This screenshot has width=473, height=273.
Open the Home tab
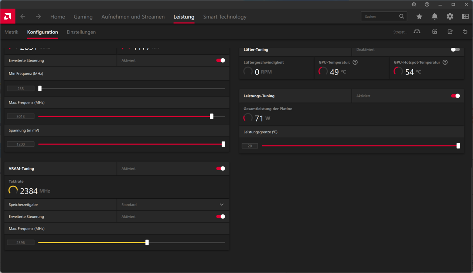point(58,17)
